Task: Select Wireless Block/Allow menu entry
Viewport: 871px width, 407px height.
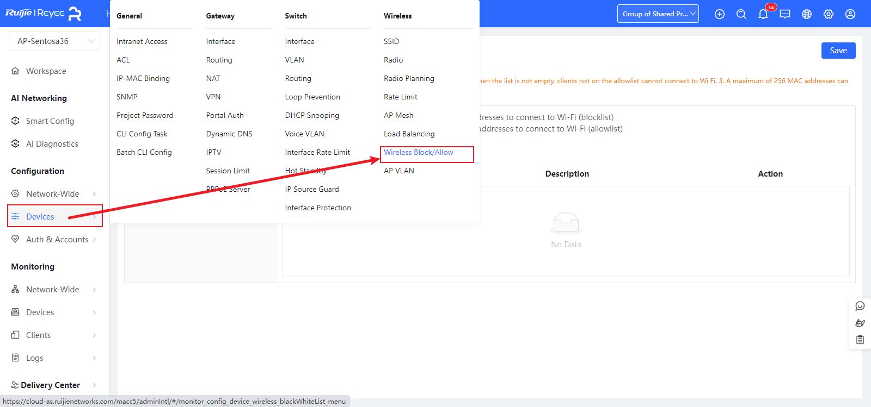Action: tap(419, 153)
